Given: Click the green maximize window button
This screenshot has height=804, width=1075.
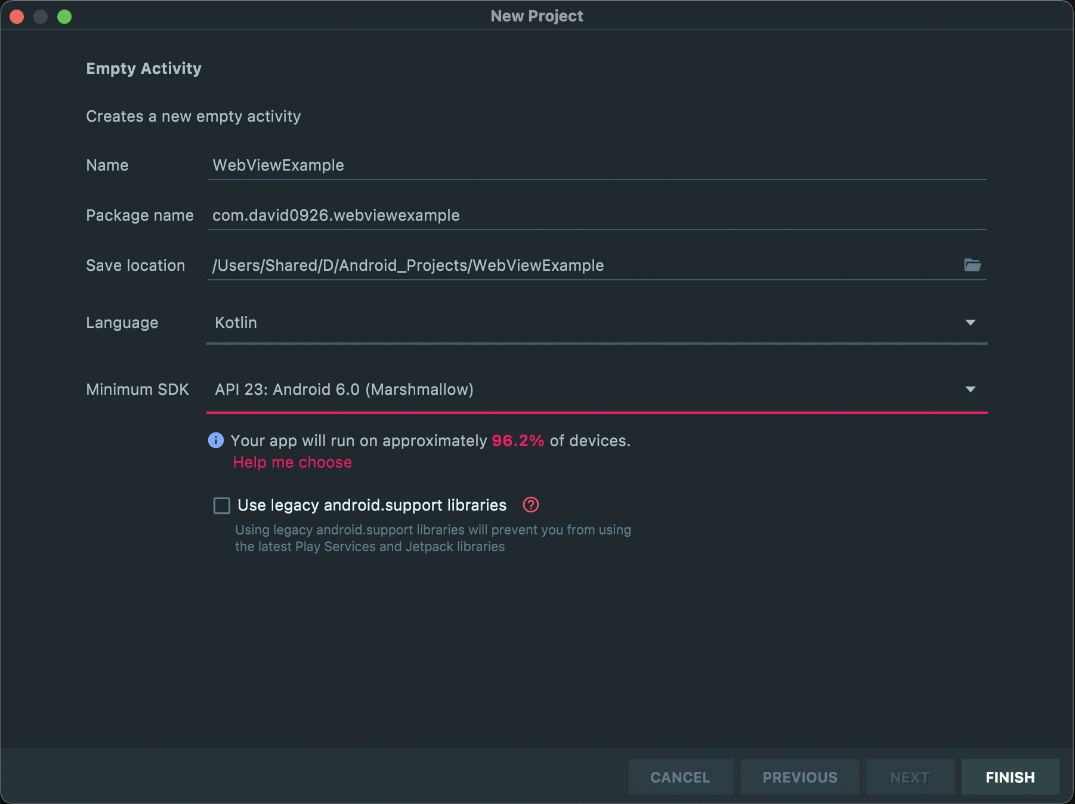Looking at the screenshot, I should pos(64,17).
